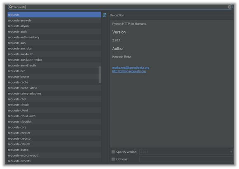The image size is (239, 169).
Task: Enable the Options checkbox
Action: click(x=113, y=159)
